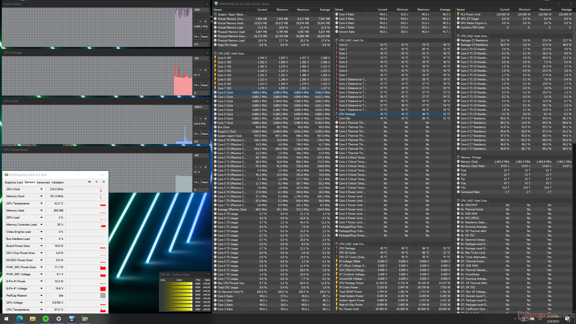The width and height of the screenshot is (576, 324).
Task: Click Reset in GPU Clock graph
Action: (205, 134)
